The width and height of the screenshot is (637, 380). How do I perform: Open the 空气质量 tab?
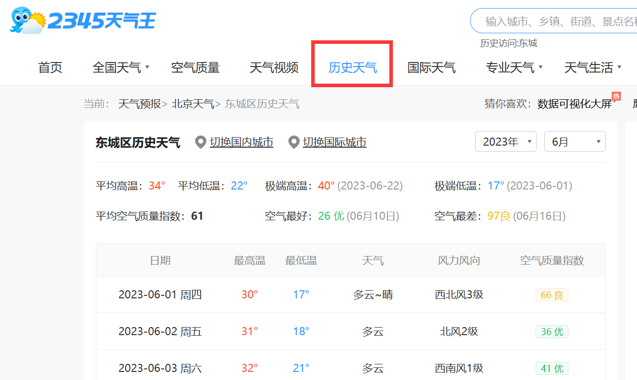tap(196, 68)
